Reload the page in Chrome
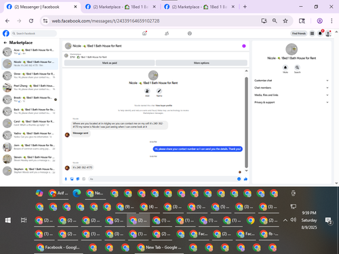339x254 pixels. tap(31, 21)
